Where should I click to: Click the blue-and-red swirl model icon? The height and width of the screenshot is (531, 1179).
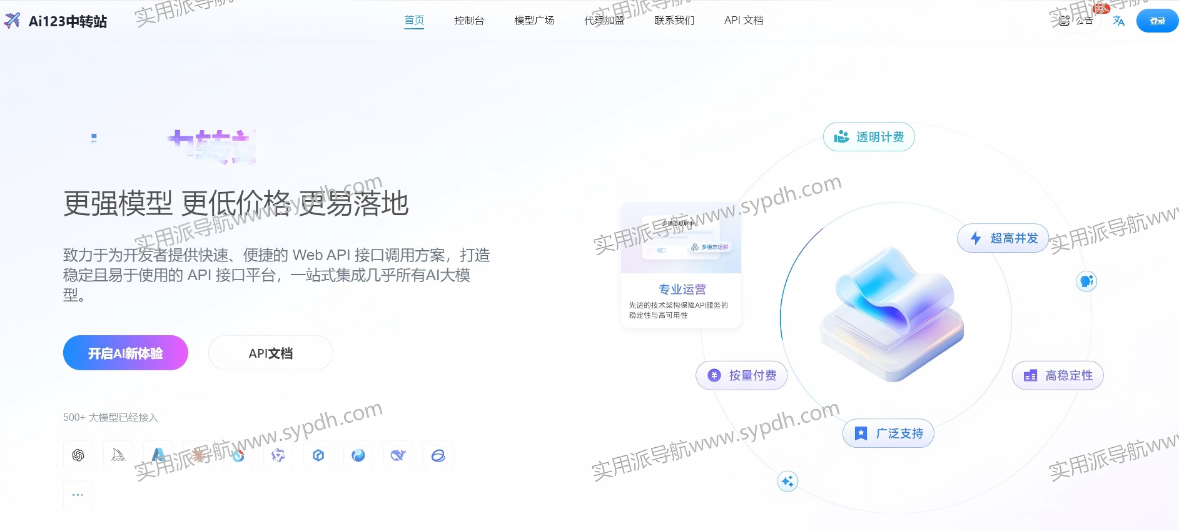(238, 455)
